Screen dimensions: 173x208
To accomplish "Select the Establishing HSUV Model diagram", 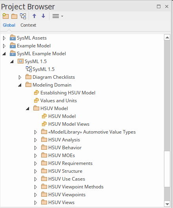I will tap(68, 93).
